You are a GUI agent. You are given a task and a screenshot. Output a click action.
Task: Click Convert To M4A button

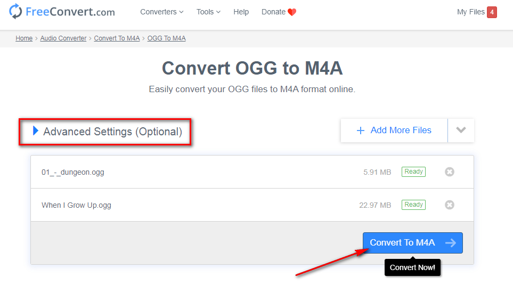click(412, 243)
